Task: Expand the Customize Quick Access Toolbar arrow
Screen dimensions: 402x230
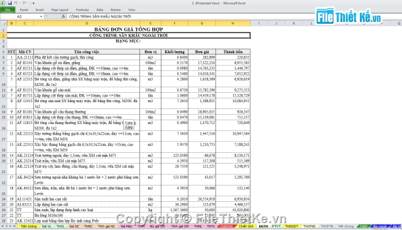Action: (33, 3)
